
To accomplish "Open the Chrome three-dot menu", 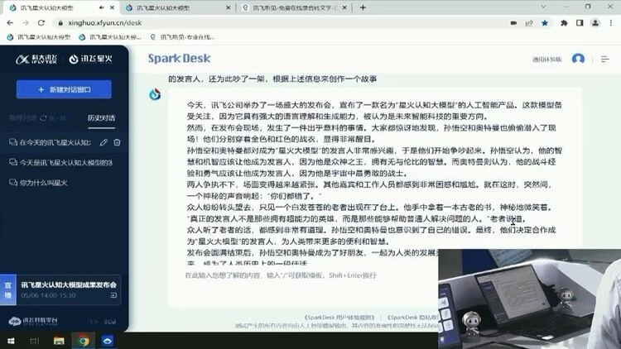I will [x=612, y=23].
